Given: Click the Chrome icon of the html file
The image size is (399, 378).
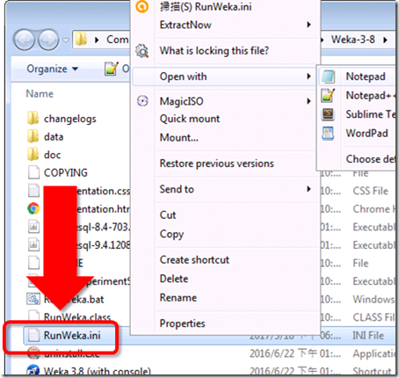Looking at the screenshot, I should point(33,208).
